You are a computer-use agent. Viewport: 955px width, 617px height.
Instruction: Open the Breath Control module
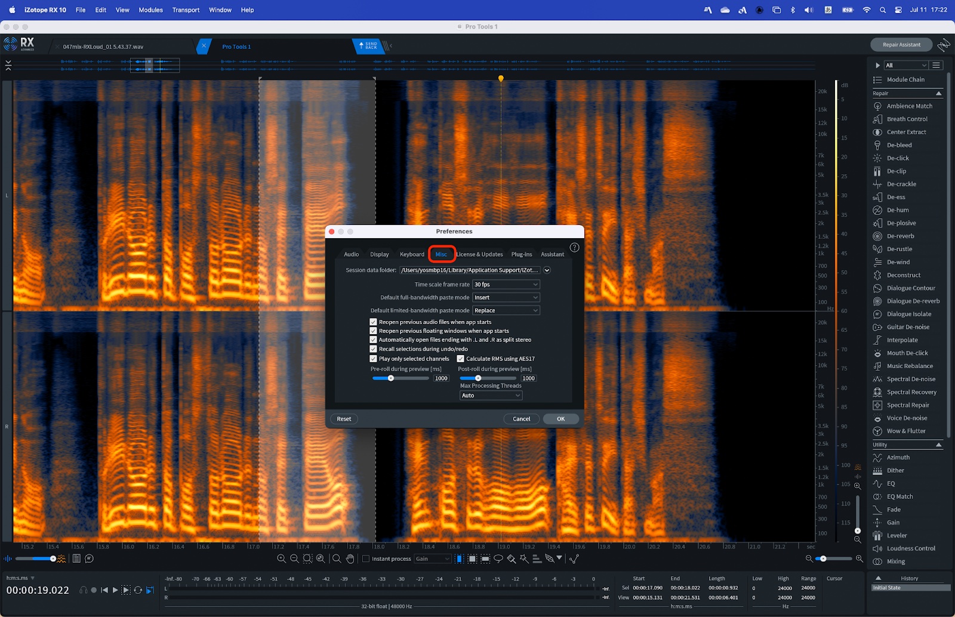tap(907, 119)
